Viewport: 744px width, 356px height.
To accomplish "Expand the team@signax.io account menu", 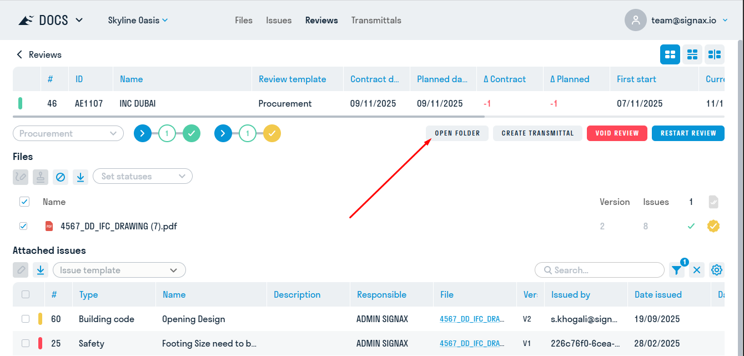I will (725, 21).
